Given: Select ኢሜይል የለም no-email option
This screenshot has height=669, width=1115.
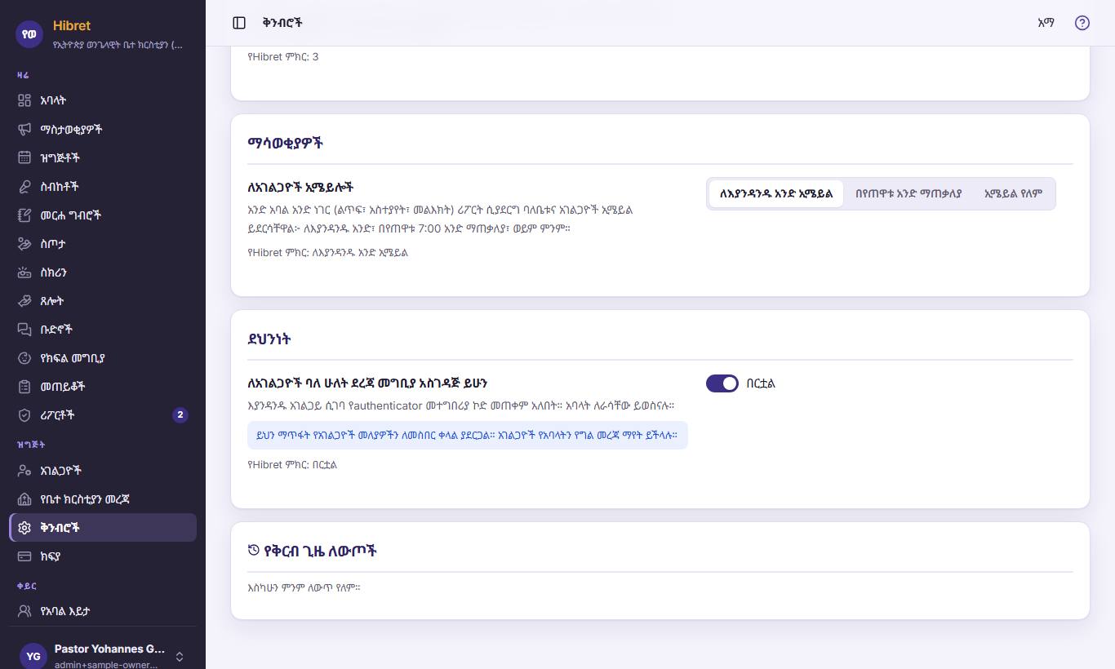Looking at the screenshot, I should pyautogui.click(x=1013, y=194).
